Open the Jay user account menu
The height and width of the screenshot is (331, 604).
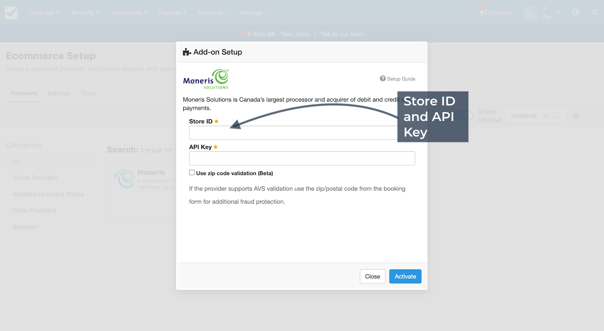tap(542, 13)
